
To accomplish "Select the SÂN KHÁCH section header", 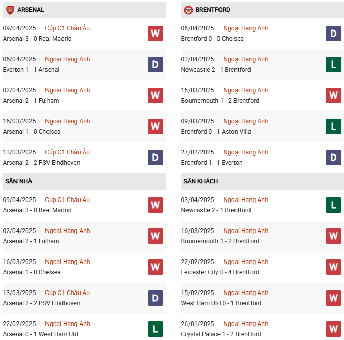I will [200, 181].
